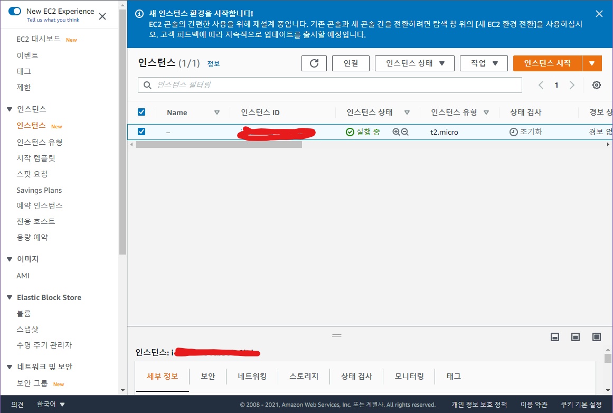Open 이벤트 in sidebar

[27, 55]
